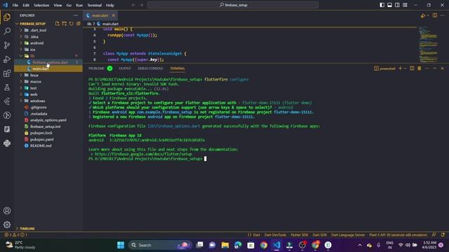Open the Testing flask view
This screenshot has width=449, height=252.
7,87
